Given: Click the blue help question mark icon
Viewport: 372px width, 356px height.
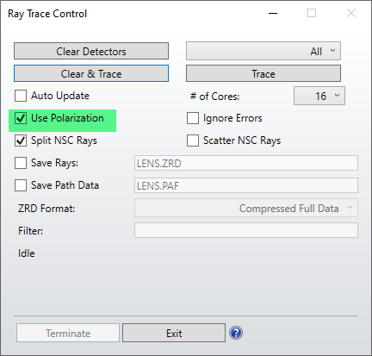Looking at the screenshot, I should click(x=236, y=333).
